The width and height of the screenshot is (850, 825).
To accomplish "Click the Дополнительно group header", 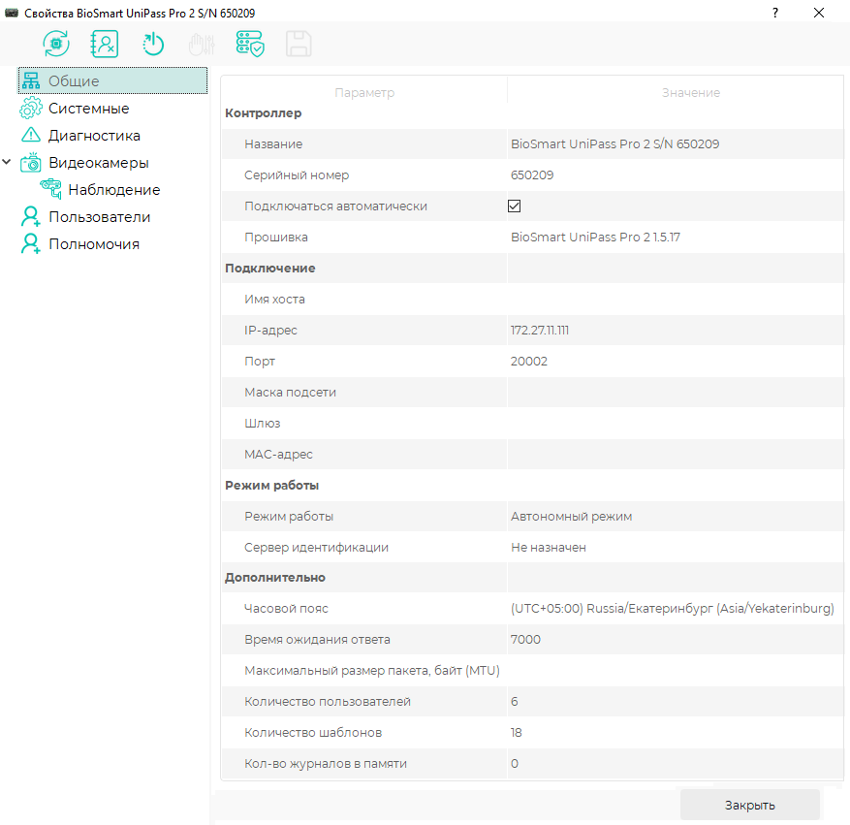I will coord(275,578).
